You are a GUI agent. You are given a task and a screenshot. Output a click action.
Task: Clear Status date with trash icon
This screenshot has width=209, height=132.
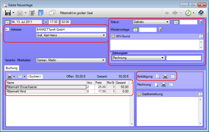pyautogui.click(x=201, y=22)
